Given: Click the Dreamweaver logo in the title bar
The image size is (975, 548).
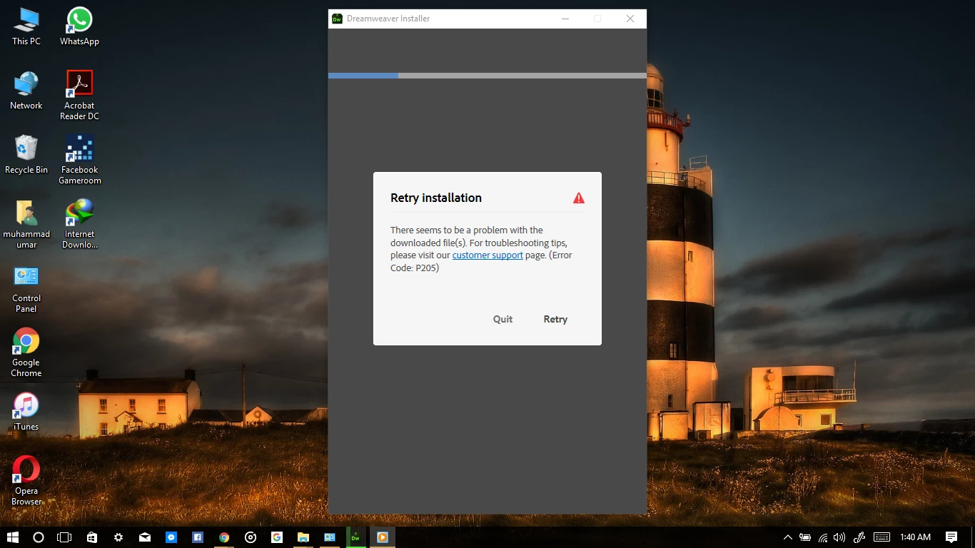Looking at the screenshot, I should pyautogui.click(x=338, y=19).
